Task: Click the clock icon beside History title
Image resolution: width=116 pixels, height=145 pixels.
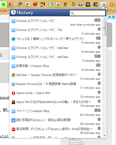Action: 13,13
